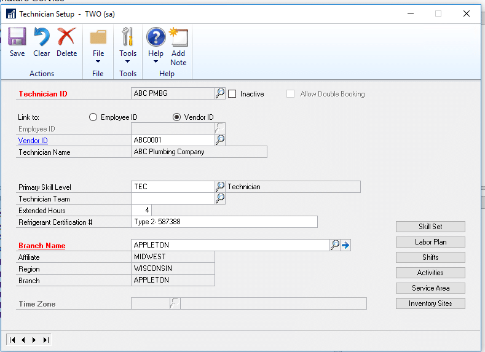Click the Refrigerant Certification # field
This screenshot has height=352, width=485.
(x=224, y=222)
